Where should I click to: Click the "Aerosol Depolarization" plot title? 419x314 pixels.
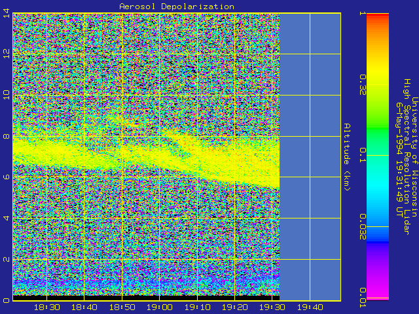(177, 7)
